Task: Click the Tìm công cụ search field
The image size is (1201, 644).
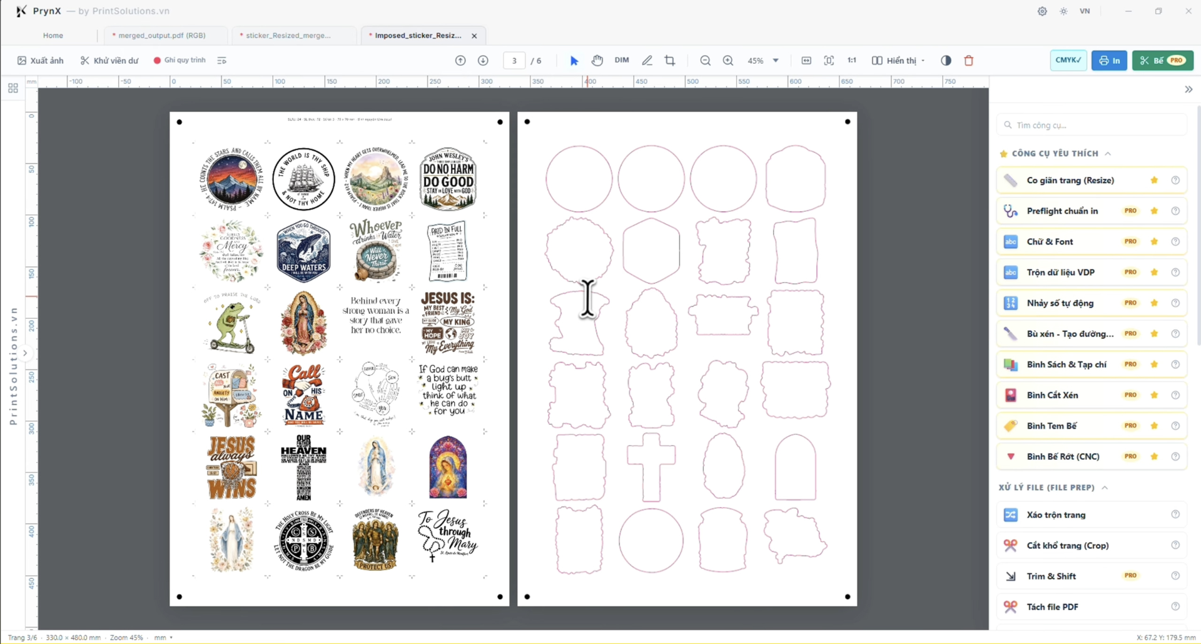Action: point(1092,125)
